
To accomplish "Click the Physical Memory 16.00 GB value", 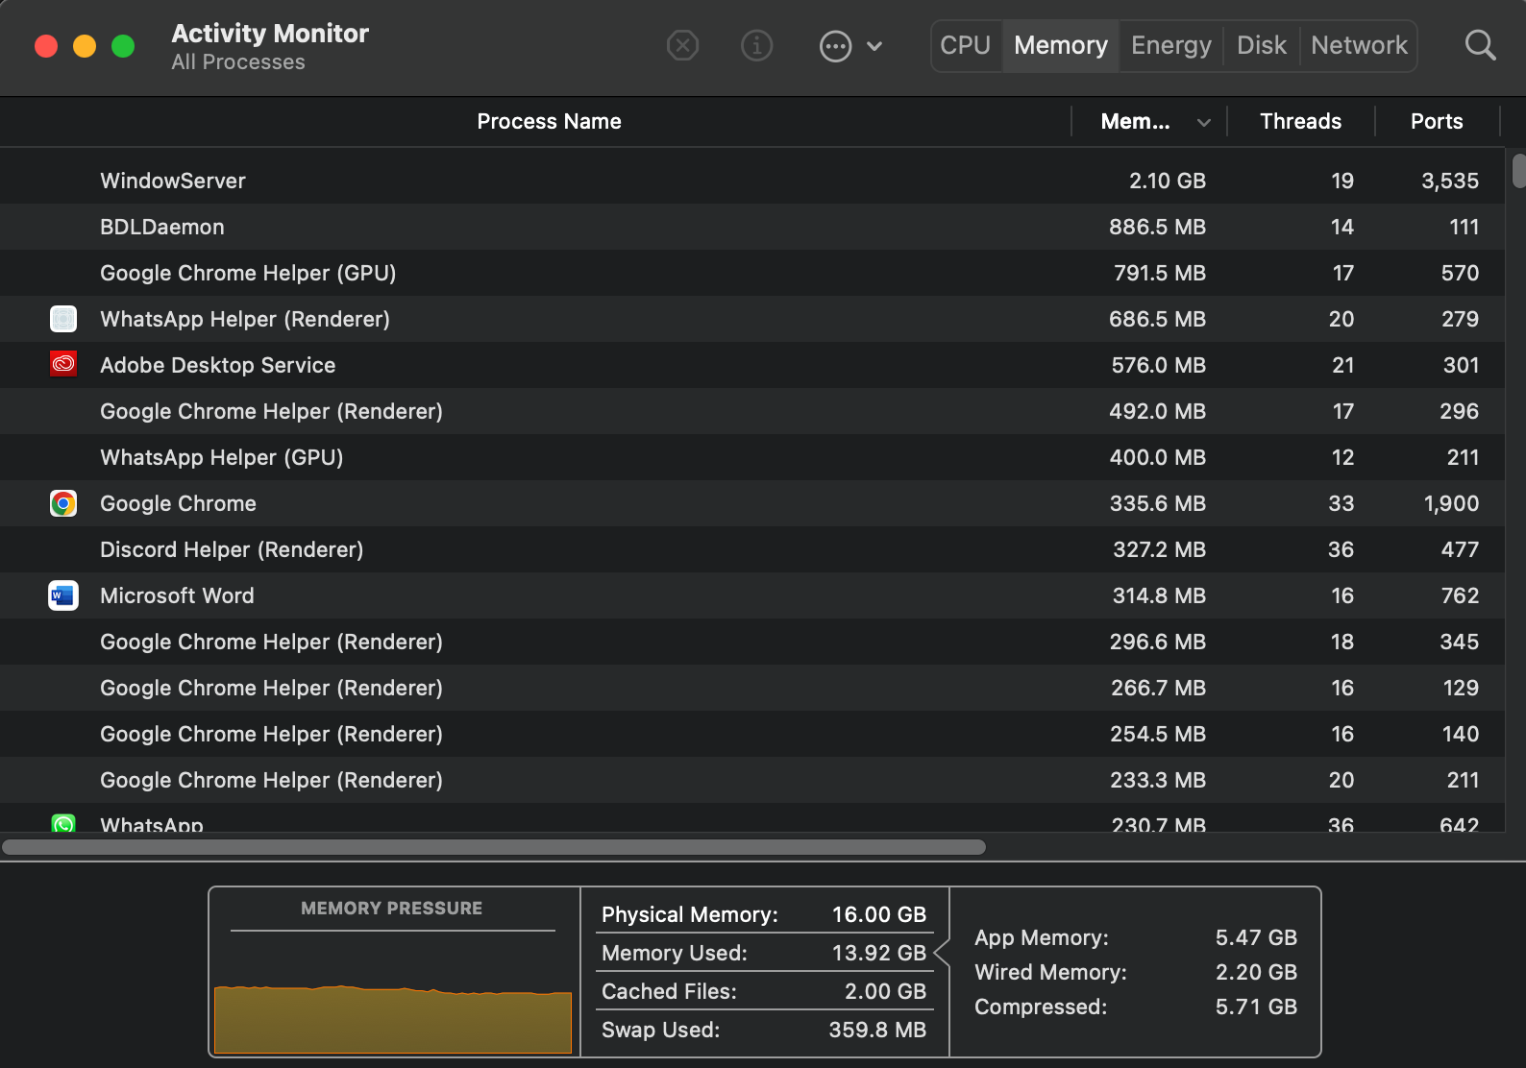I will tap(879, 914).
